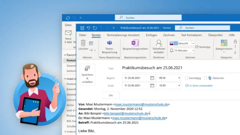Create Neue E-Mail in main Outlook window

pyautogui.click(x=68, y=37)
